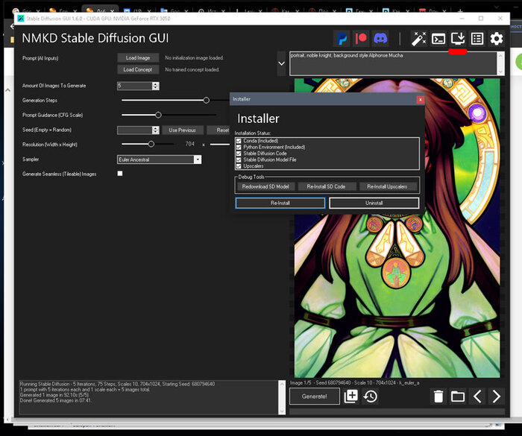
Task: Open the PayPal donation link icon
Action: point(342,38)
